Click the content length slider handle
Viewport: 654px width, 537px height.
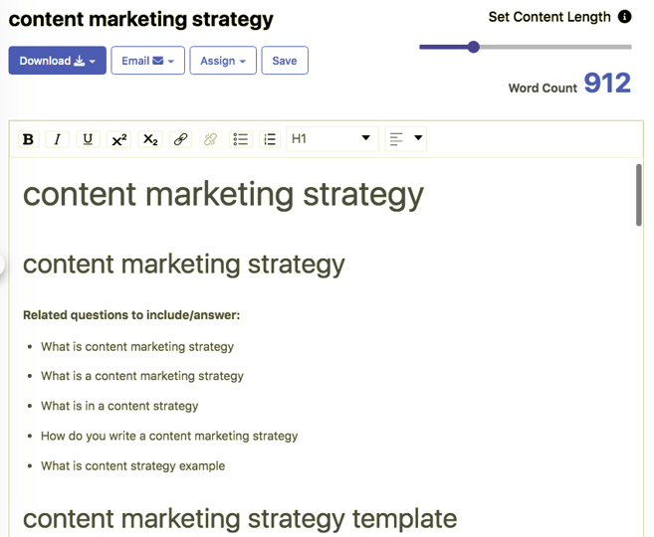click(x=474, y=47)
